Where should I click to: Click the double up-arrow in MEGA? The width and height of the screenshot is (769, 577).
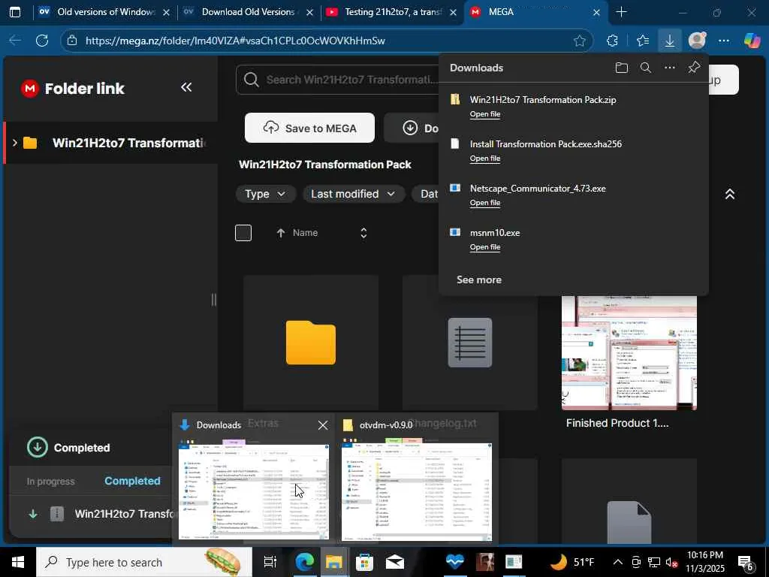(x=730, y=195)
